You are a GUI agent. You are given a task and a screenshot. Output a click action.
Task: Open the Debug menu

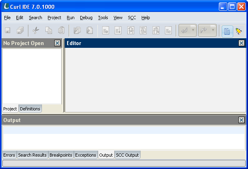point(86,18)
